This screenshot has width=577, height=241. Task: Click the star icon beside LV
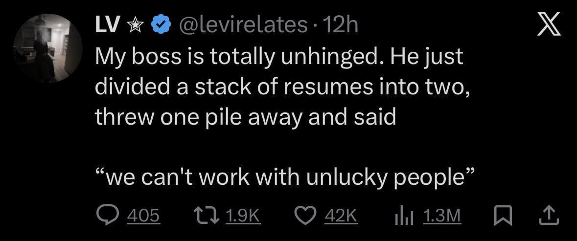coord(134,26)
